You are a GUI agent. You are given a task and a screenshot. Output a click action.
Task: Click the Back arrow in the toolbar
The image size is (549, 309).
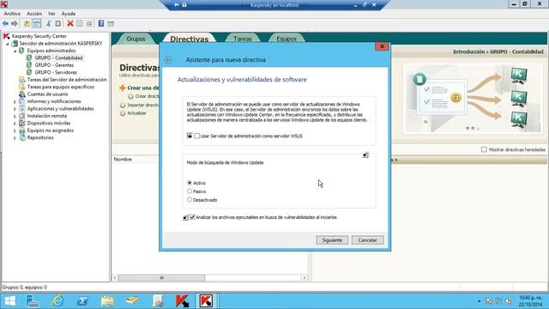point(5,23)
